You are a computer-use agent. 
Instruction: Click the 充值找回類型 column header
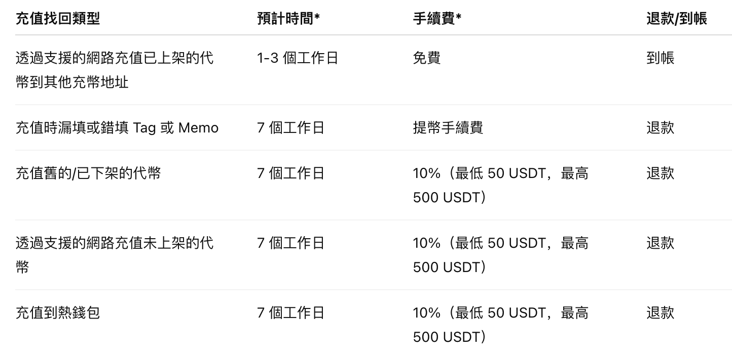coord(58,19)
